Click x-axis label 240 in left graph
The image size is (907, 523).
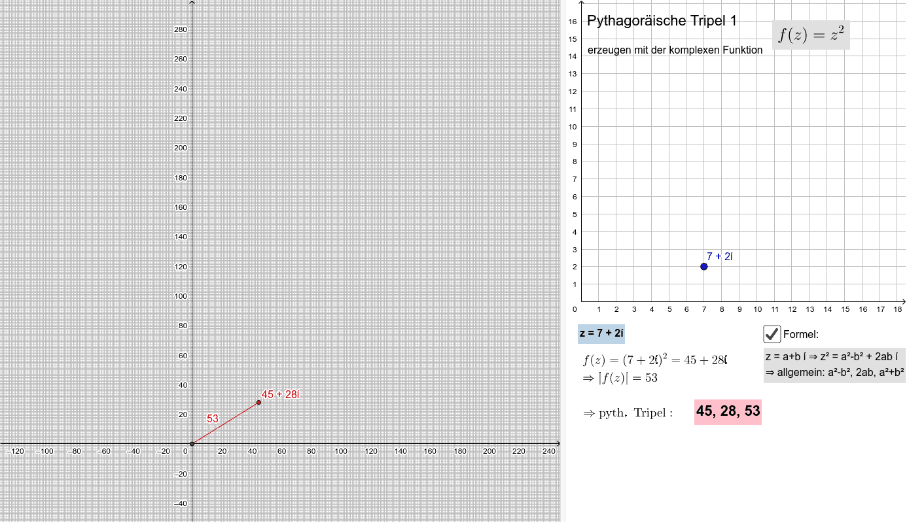click(548, 451)
